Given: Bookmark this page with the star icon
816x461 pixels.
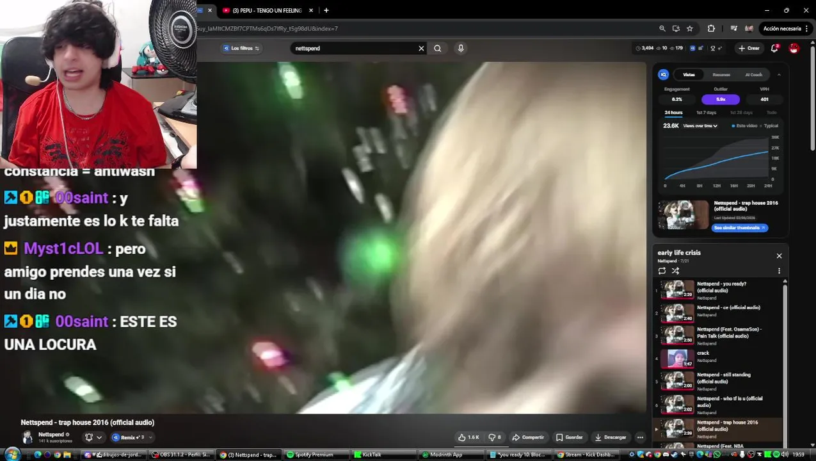Looking at the screenshot, I should point(690,28).
